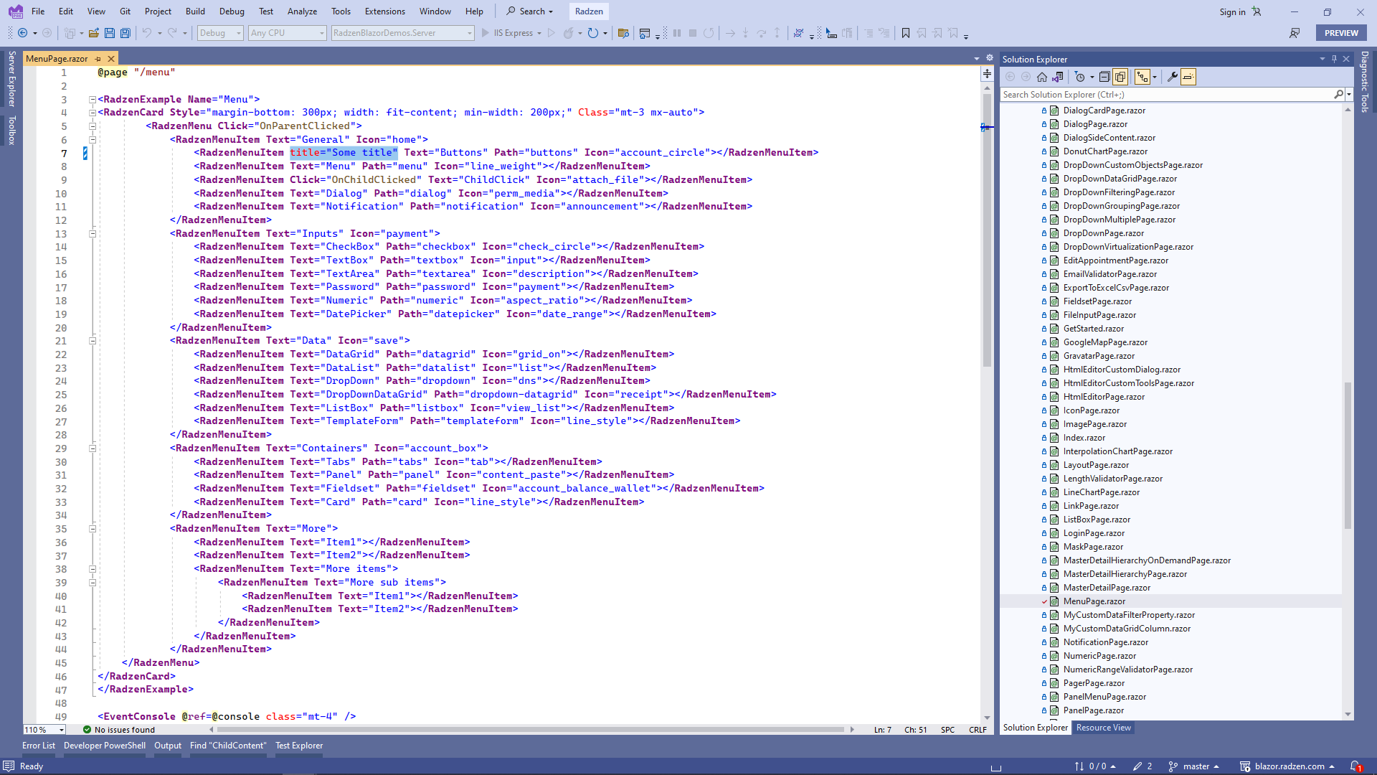The height and width of the screenshot is (775, 1377).
Task: Click the Restart circular arrow icon
Action: 593,33
